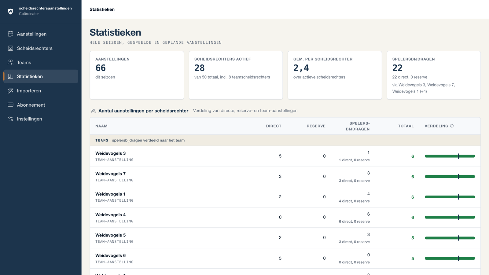Click the Teams spelersbijdragen group row
This screenshot has width=489, height=275.
[285, 140]
